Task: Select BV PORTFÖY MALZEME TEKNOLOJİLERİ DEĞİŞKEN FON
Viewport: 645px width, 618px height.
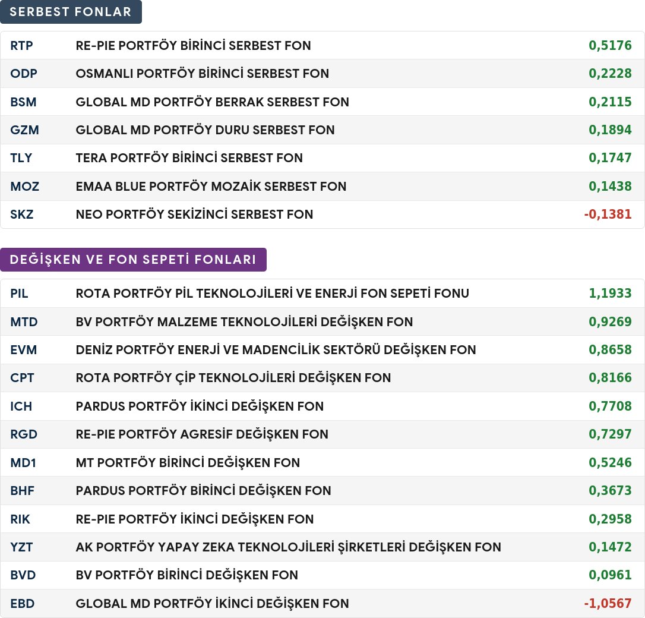Action: [x=244, y=321]
